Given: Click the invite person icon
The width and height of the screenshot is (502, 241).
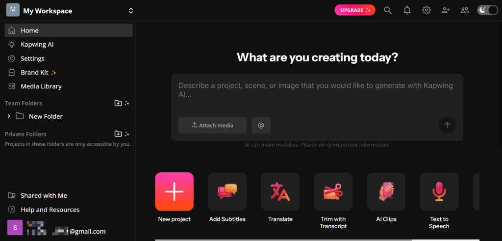Looking at the screenshot, I should point(445,11).
